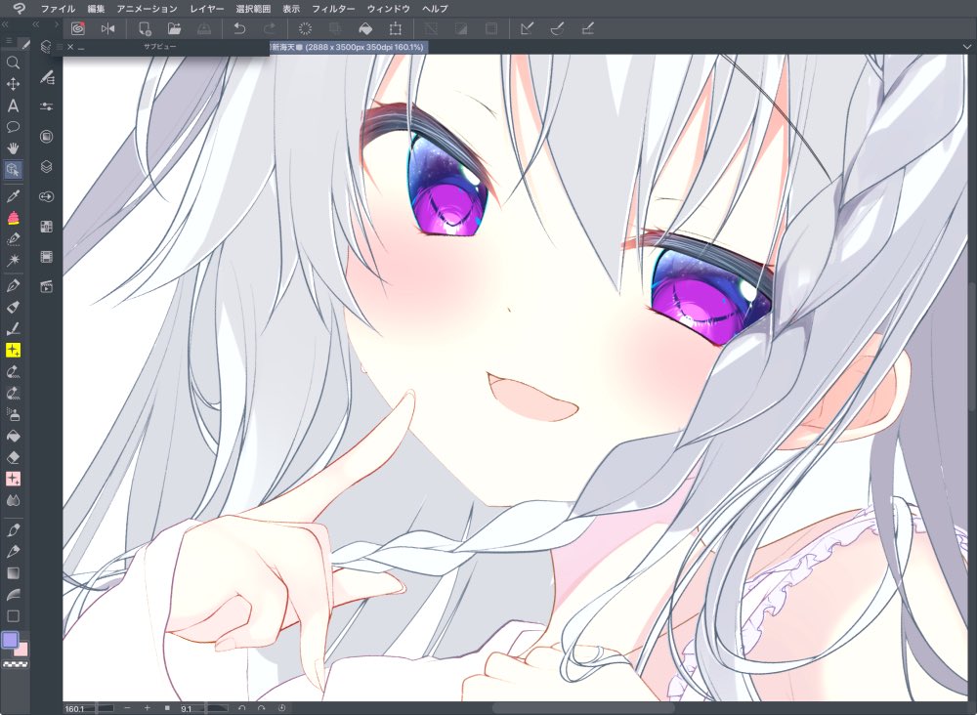Open the tool property sliders panel
Image resolution: width=977 pixels, height=715 pixels.
pos(46,106)
